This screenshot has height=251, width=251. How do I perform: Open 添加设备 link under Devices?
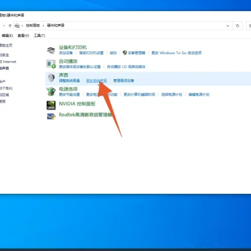pos(66,53)
